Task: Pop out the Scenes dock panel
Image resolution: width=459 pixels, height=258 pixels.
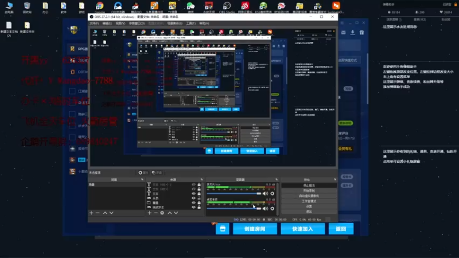Action: 142,179
